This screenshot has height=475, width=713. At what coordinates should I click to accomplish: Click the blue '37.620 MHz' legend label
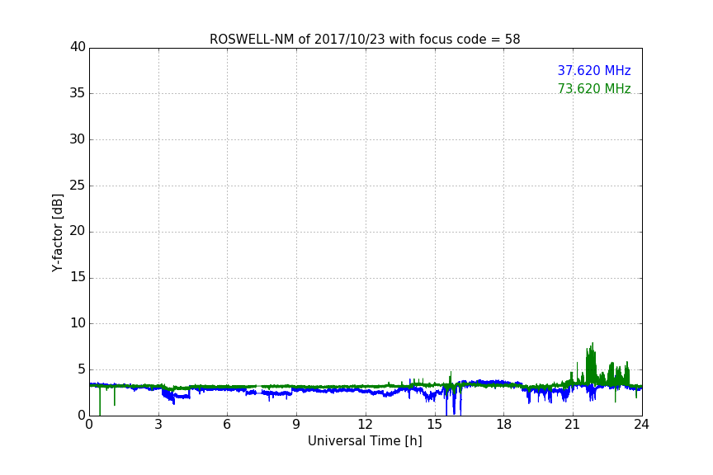pos(594,70)
